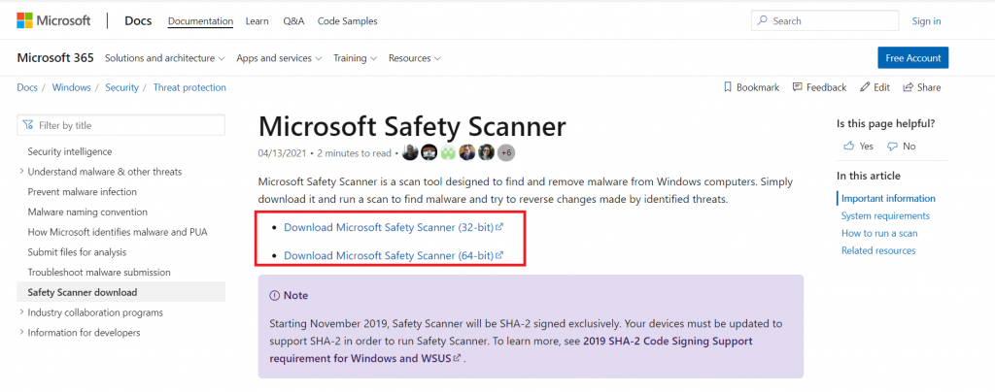Viewport: 995px width, 392px height.
Task: Click the Filter by title field
Action: point(121,125)
